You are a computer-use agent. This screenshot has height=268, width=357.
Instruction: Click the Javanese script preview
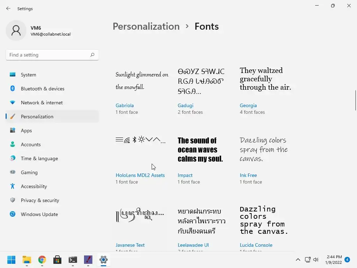[x=140, y=215]
